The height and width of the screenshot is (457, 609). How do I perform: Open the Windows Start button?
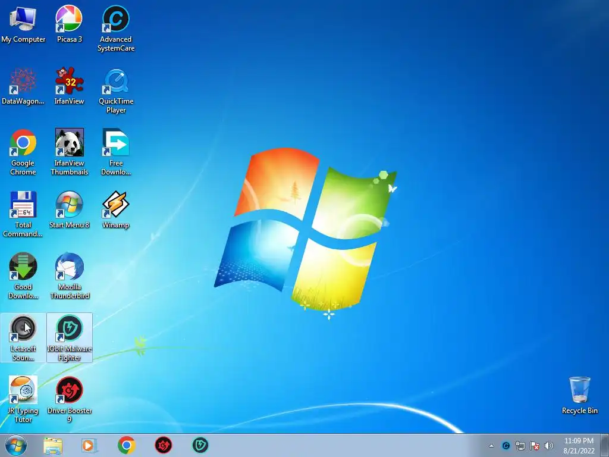(16, 445)
